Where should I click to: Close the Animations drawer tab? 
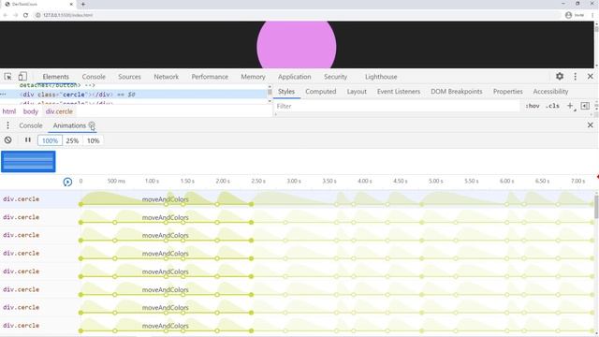[x=92, y=125]
